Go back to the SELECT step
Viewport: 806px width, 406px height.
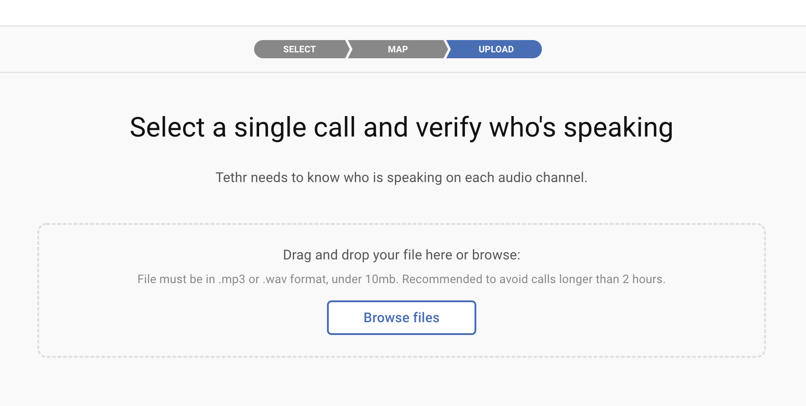[299, 49]
